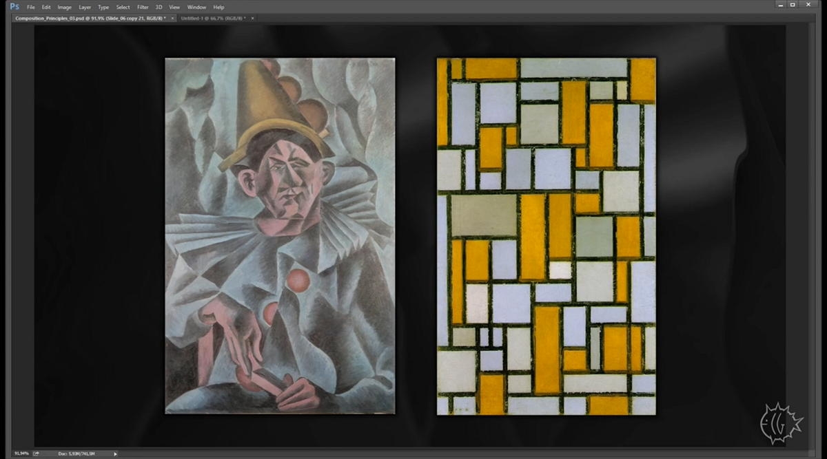Open the Help menu
This screenshot has width=827, height=459.
[x=218, y=7]
